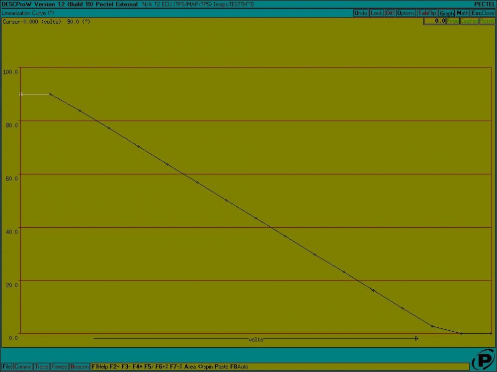Select Trace from the bottom bar
Viewport: 497px width, 372px height.
click(x=42, y=367)
